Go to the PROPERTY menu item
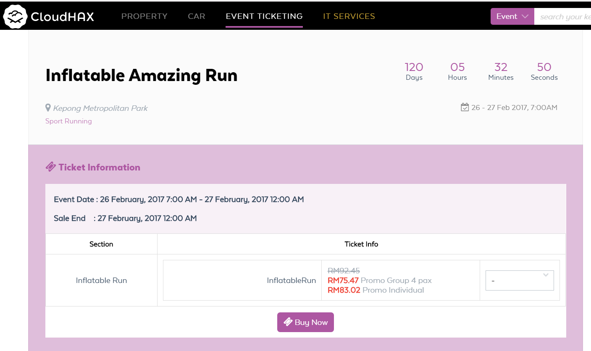The height and width of the screenshot is (351, 591). (x=144, y=16)
